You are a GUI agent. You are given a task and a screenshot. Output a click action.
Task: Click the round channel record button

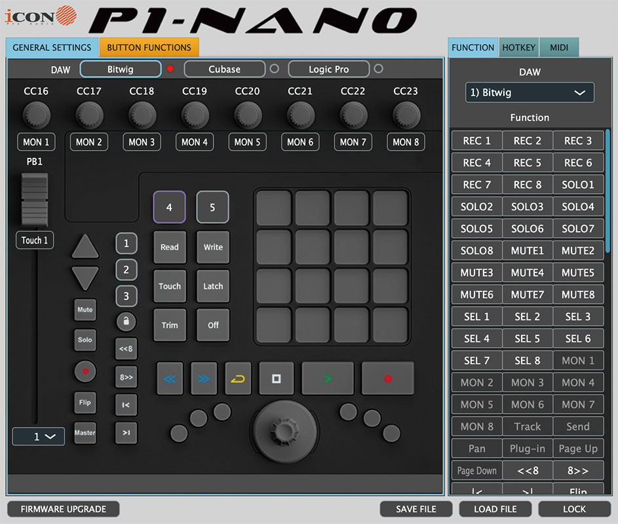(x=85, y=371)
